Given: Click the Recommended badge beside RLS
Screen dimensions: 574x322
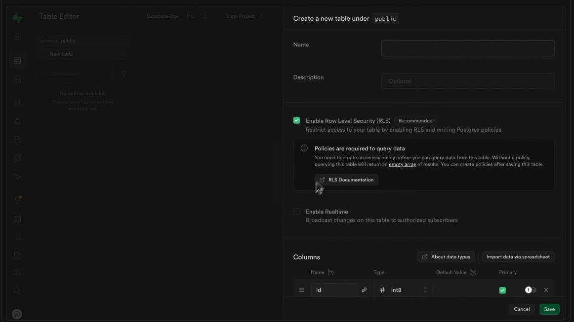Looking at the screenshot, I should (415, 121).
